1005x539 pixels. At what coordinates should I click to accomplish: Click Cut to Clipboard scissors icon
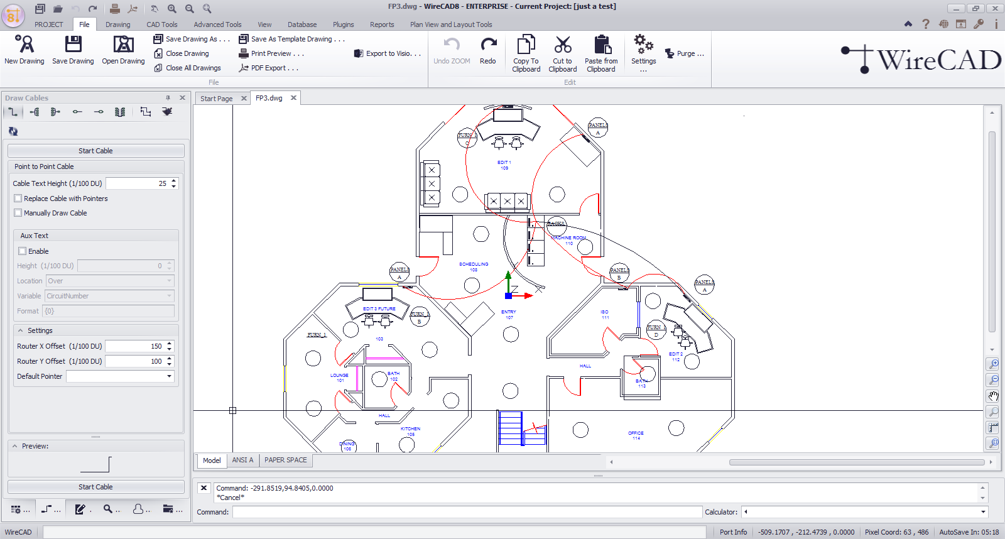(x=563, y=45)
